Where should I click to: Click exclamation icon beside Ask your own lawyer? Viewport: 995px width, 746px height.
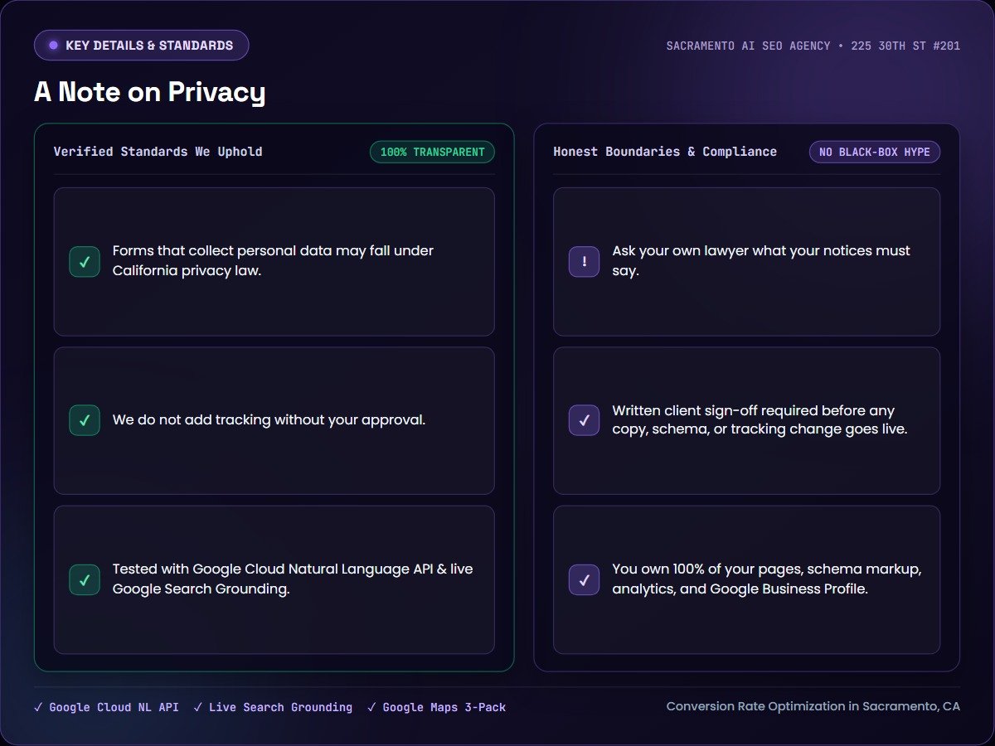point(585,262)
